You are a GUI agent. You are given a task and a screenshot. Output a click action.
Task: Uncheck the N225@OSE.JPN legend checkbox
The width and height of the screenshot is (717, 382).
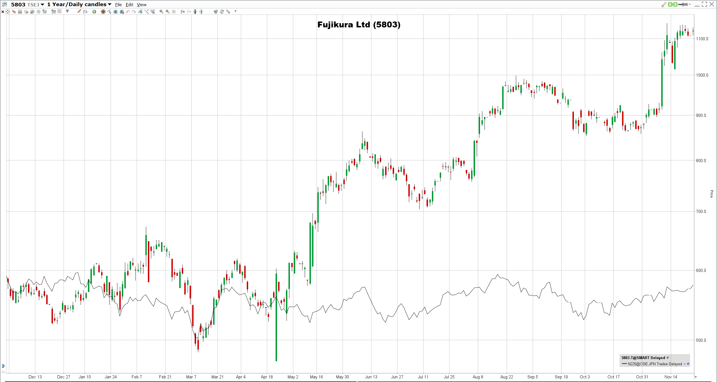click(x=685, y=364)
